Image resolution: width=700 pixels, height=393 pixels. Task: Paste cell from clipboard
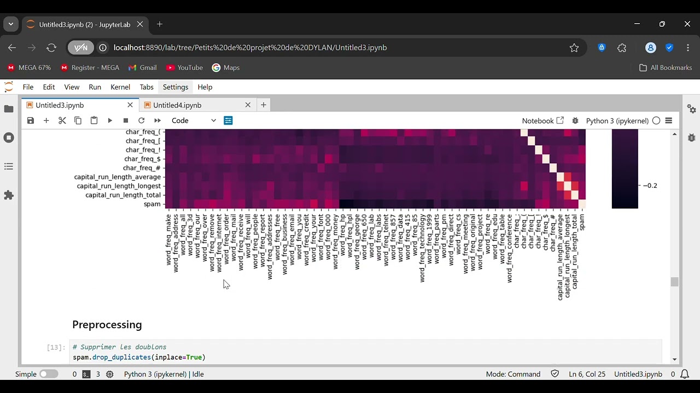pyautogui.click(x=94, y=121)
